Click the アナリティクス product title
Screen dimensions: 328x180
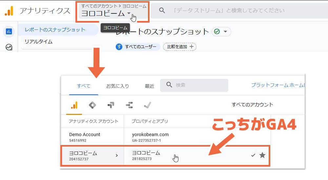(x=45, y=11)
